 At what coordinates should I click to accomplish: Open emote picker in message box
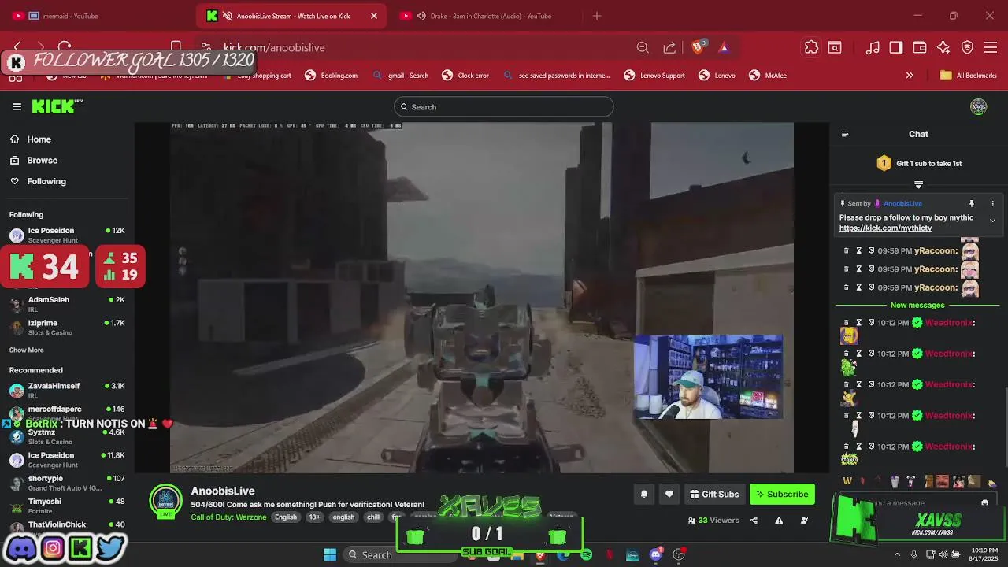click(x=984, y=502)
